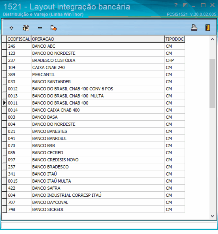Click the code cell 707

19,202
